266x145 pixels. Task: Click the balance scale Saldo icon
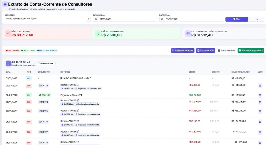(188, 34)
